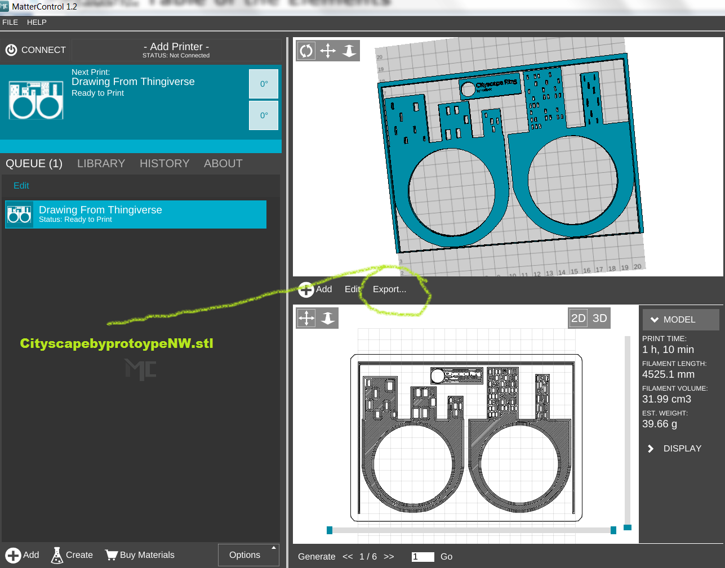This screenshot has width=725, height=568.
Task: Click the EST. WEIGHT value 39.66 g
Action: (x=660, y=424)
